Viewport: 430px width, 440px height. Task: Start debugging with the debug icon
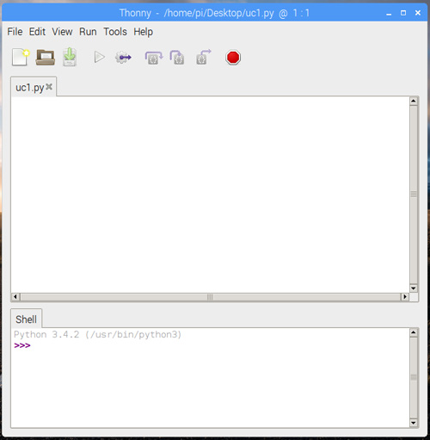coord(123,58)
